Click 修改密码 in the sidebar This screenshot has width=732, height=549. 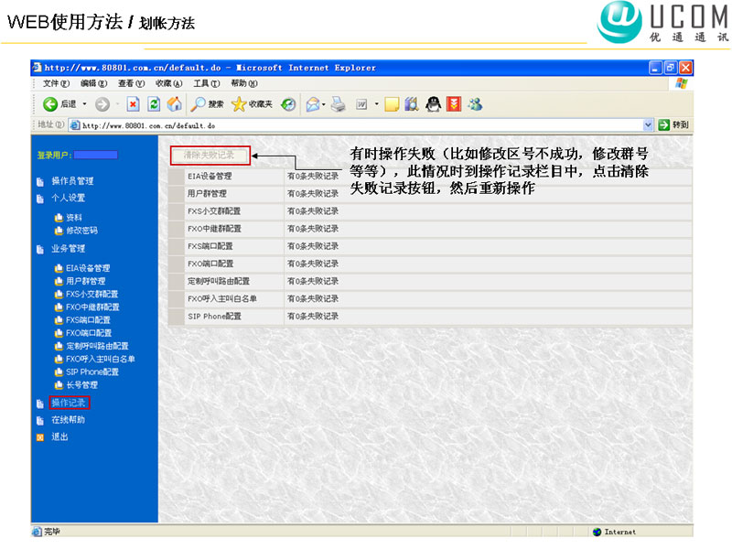click(x=81, y=231)
